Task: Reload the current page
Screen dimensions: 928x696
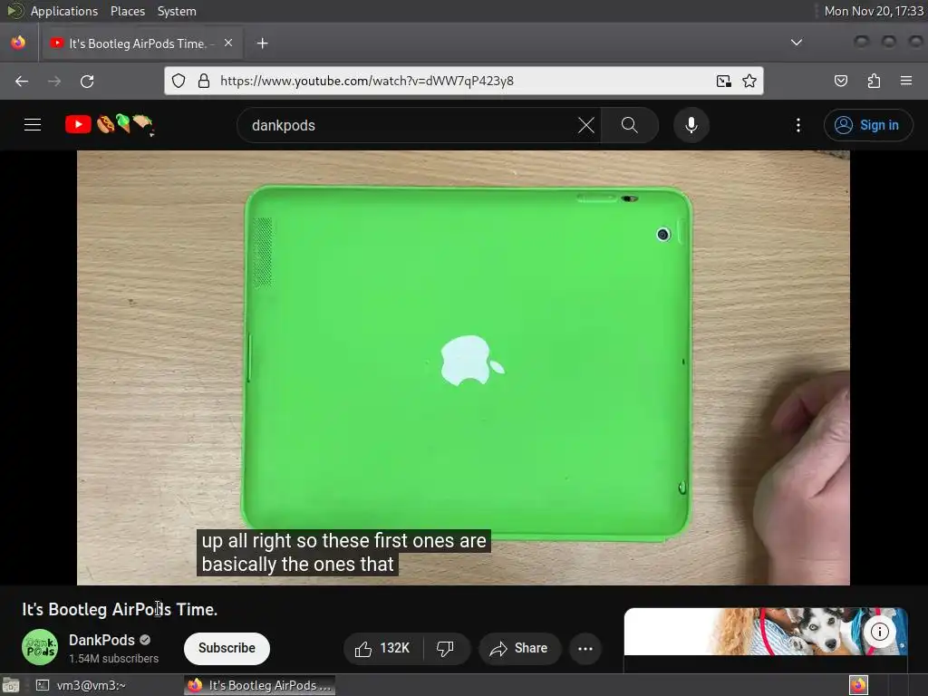Action: pos(87,81)
